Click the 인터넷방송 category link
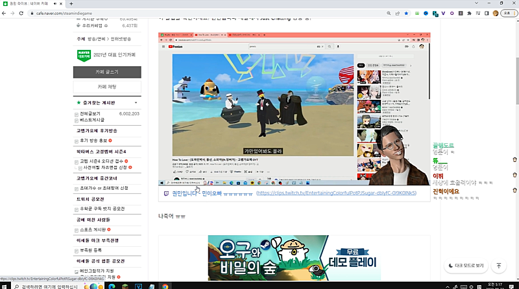Image resolution: width=519 pixels, height=289 pixels. coord(121,39)
